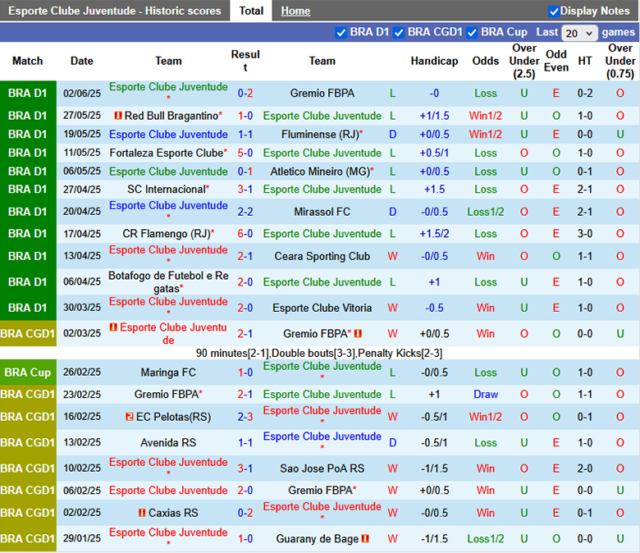Open Avenida RS team link

(x=168, y=443)
